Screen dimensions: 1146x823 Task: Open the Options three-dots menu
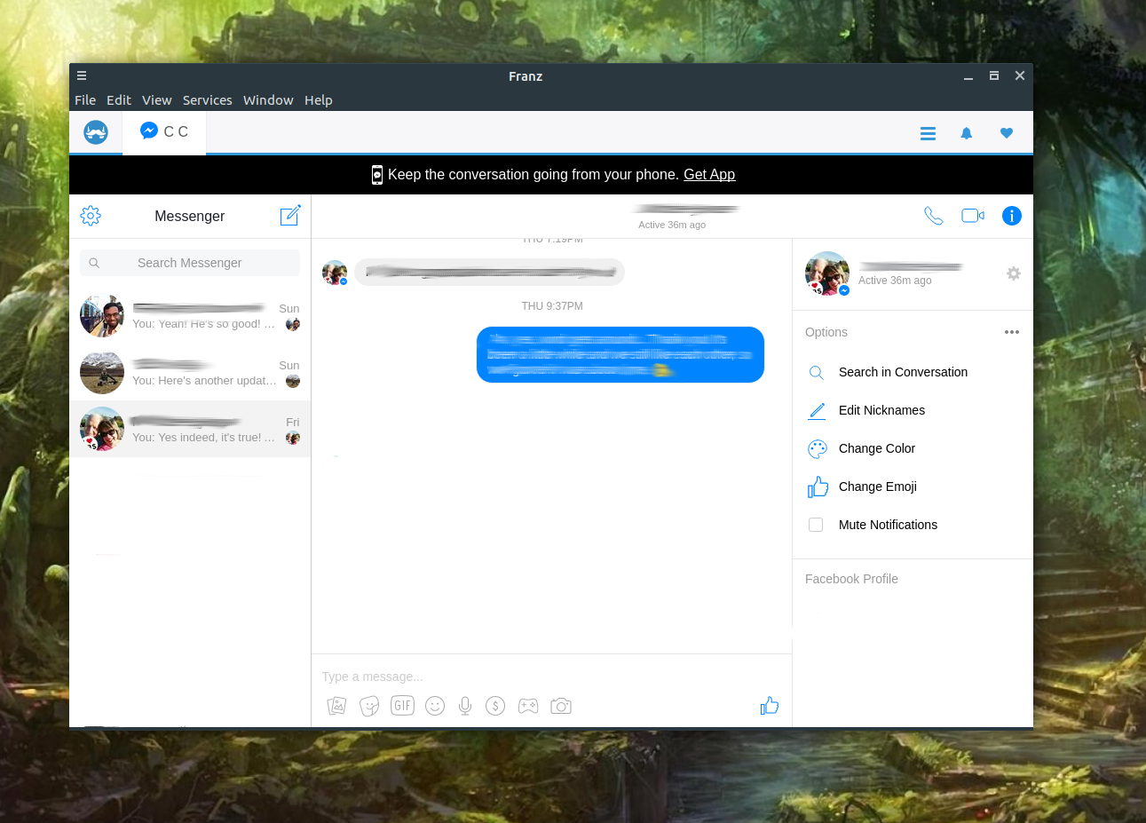coord(1012,332)
